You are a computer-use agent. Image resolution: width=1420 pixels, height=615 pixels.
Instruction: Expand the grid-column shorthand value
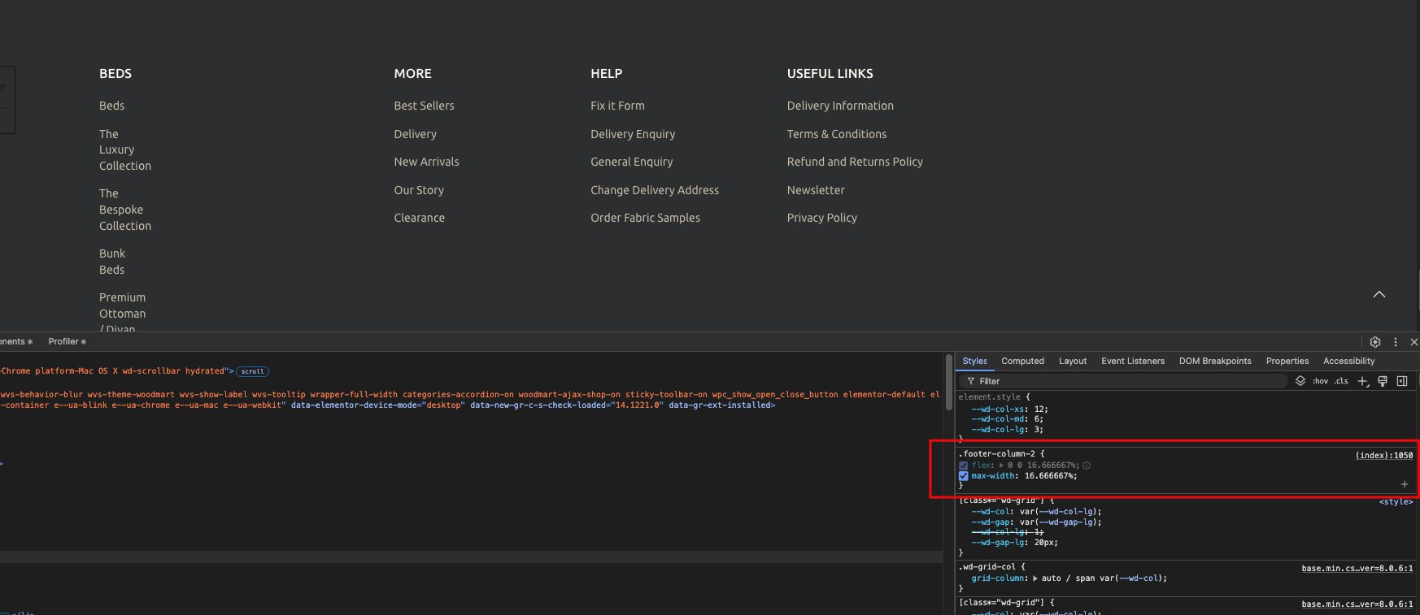click(x=1035, y=578)
